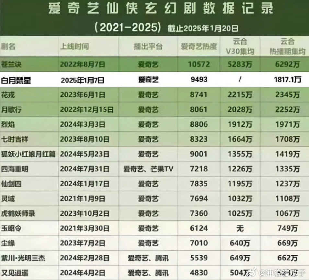
Task: Click the heat value 8061
Action: coord(199,110)
